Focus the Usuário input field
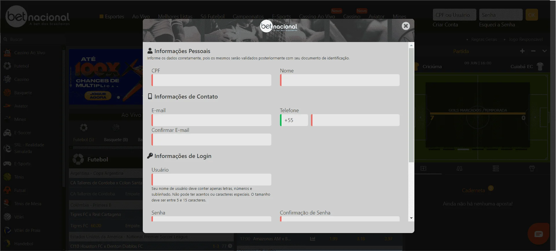 211,179
